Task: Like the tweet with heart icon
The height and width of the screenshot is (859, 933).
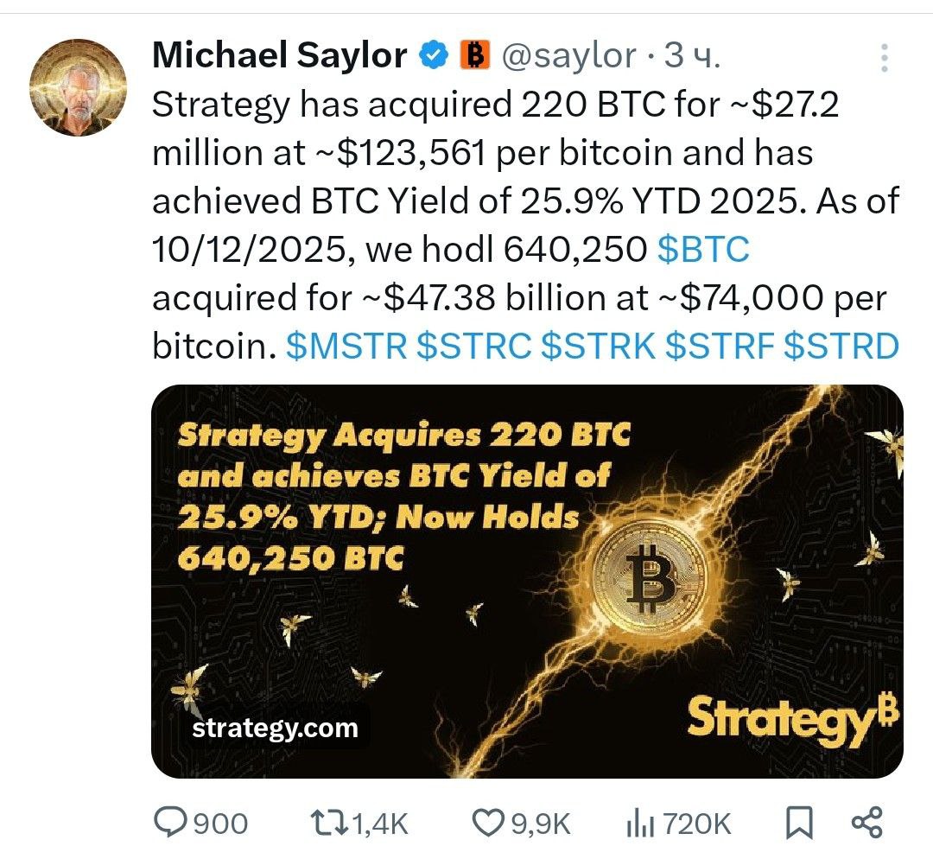Action: pos(490,822)
